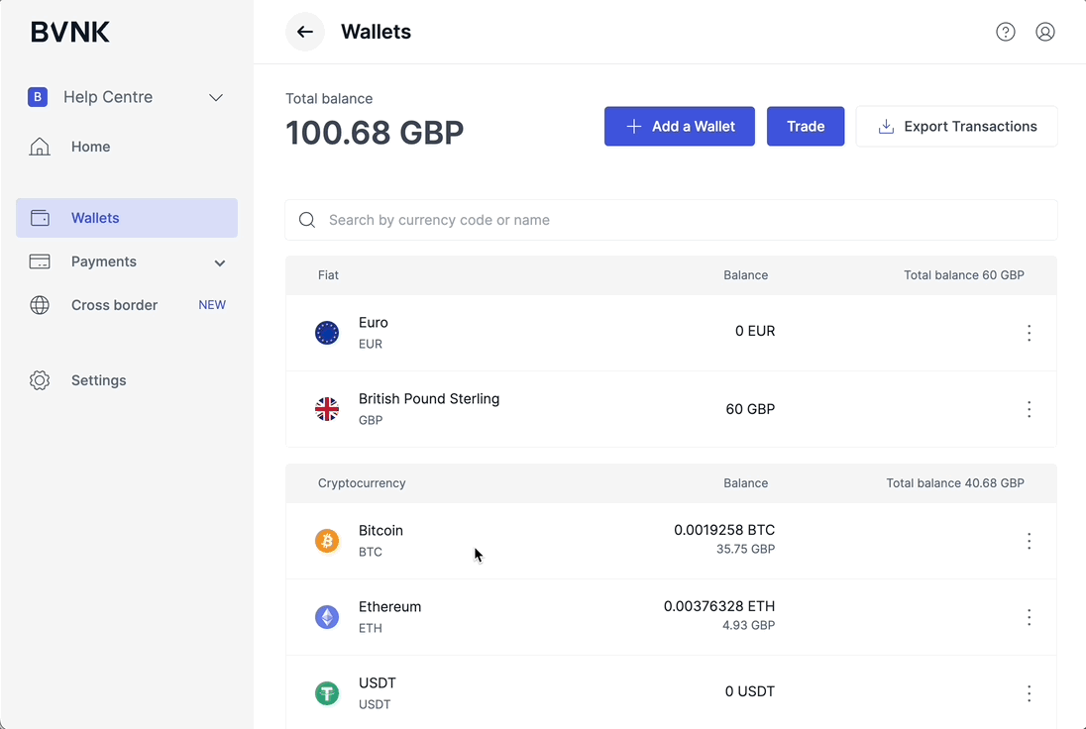
Task: Select the Home icon in the sidebar
Action: pos(40,146)
